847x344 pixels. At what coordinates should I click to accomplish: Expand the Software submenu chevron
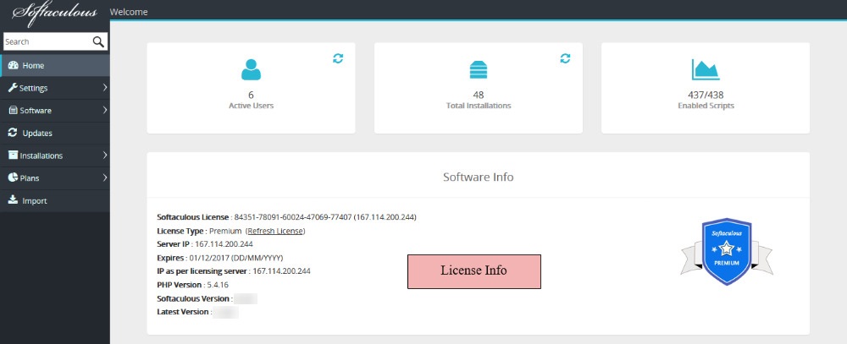[104, 111]
